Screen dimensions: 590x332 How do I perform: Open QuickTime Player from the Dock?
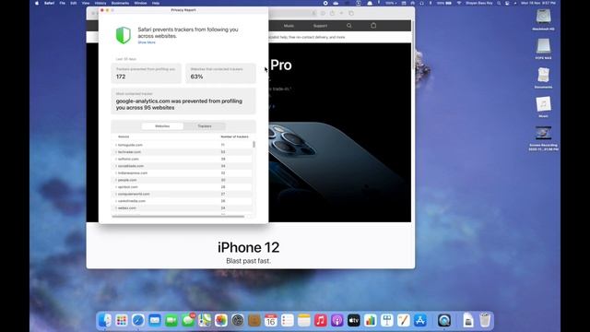(x=444, y=320)
